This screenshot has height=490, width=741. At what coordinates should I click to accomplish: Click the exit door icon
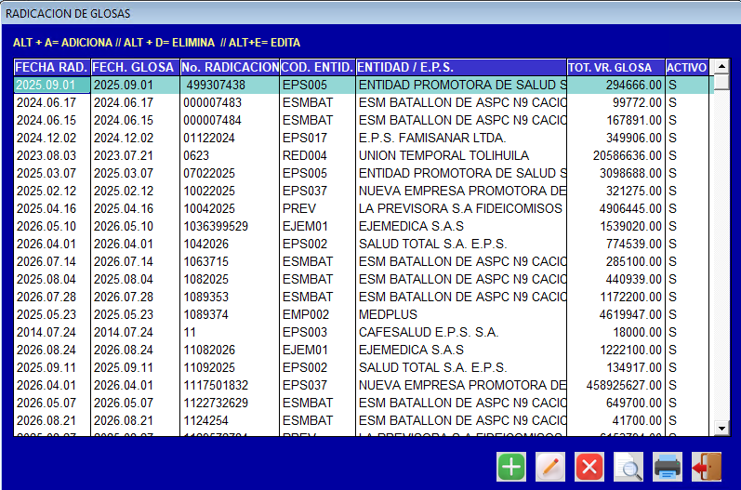tap(707, 467)
